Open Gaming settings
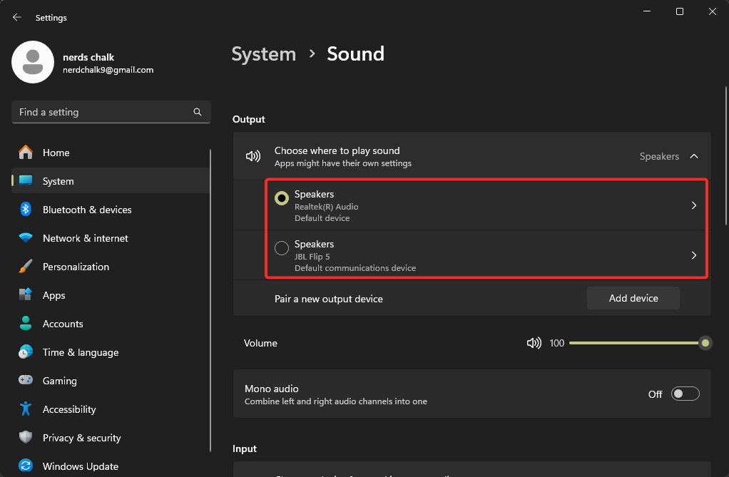Image resolution: width=729 pixels, height=477 pixels. [x=61, y=381]
